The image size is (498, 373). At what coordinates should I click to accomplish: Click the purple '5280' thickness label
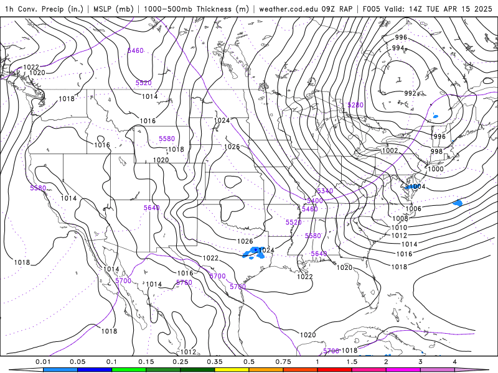(x=355, y=105)
